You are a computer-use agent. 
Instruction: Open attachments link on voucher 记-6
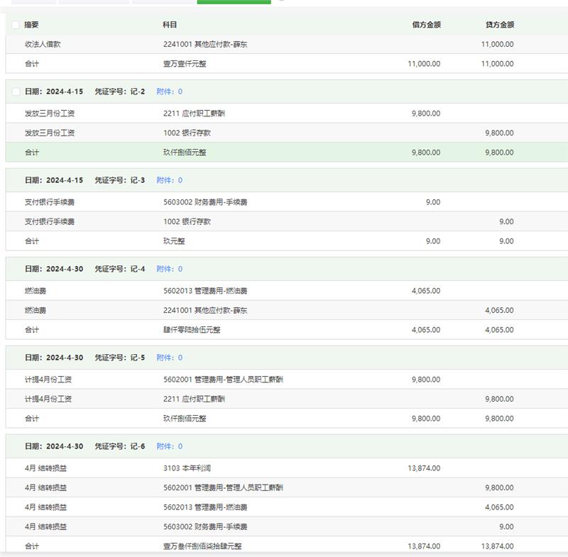click(169, 446)
